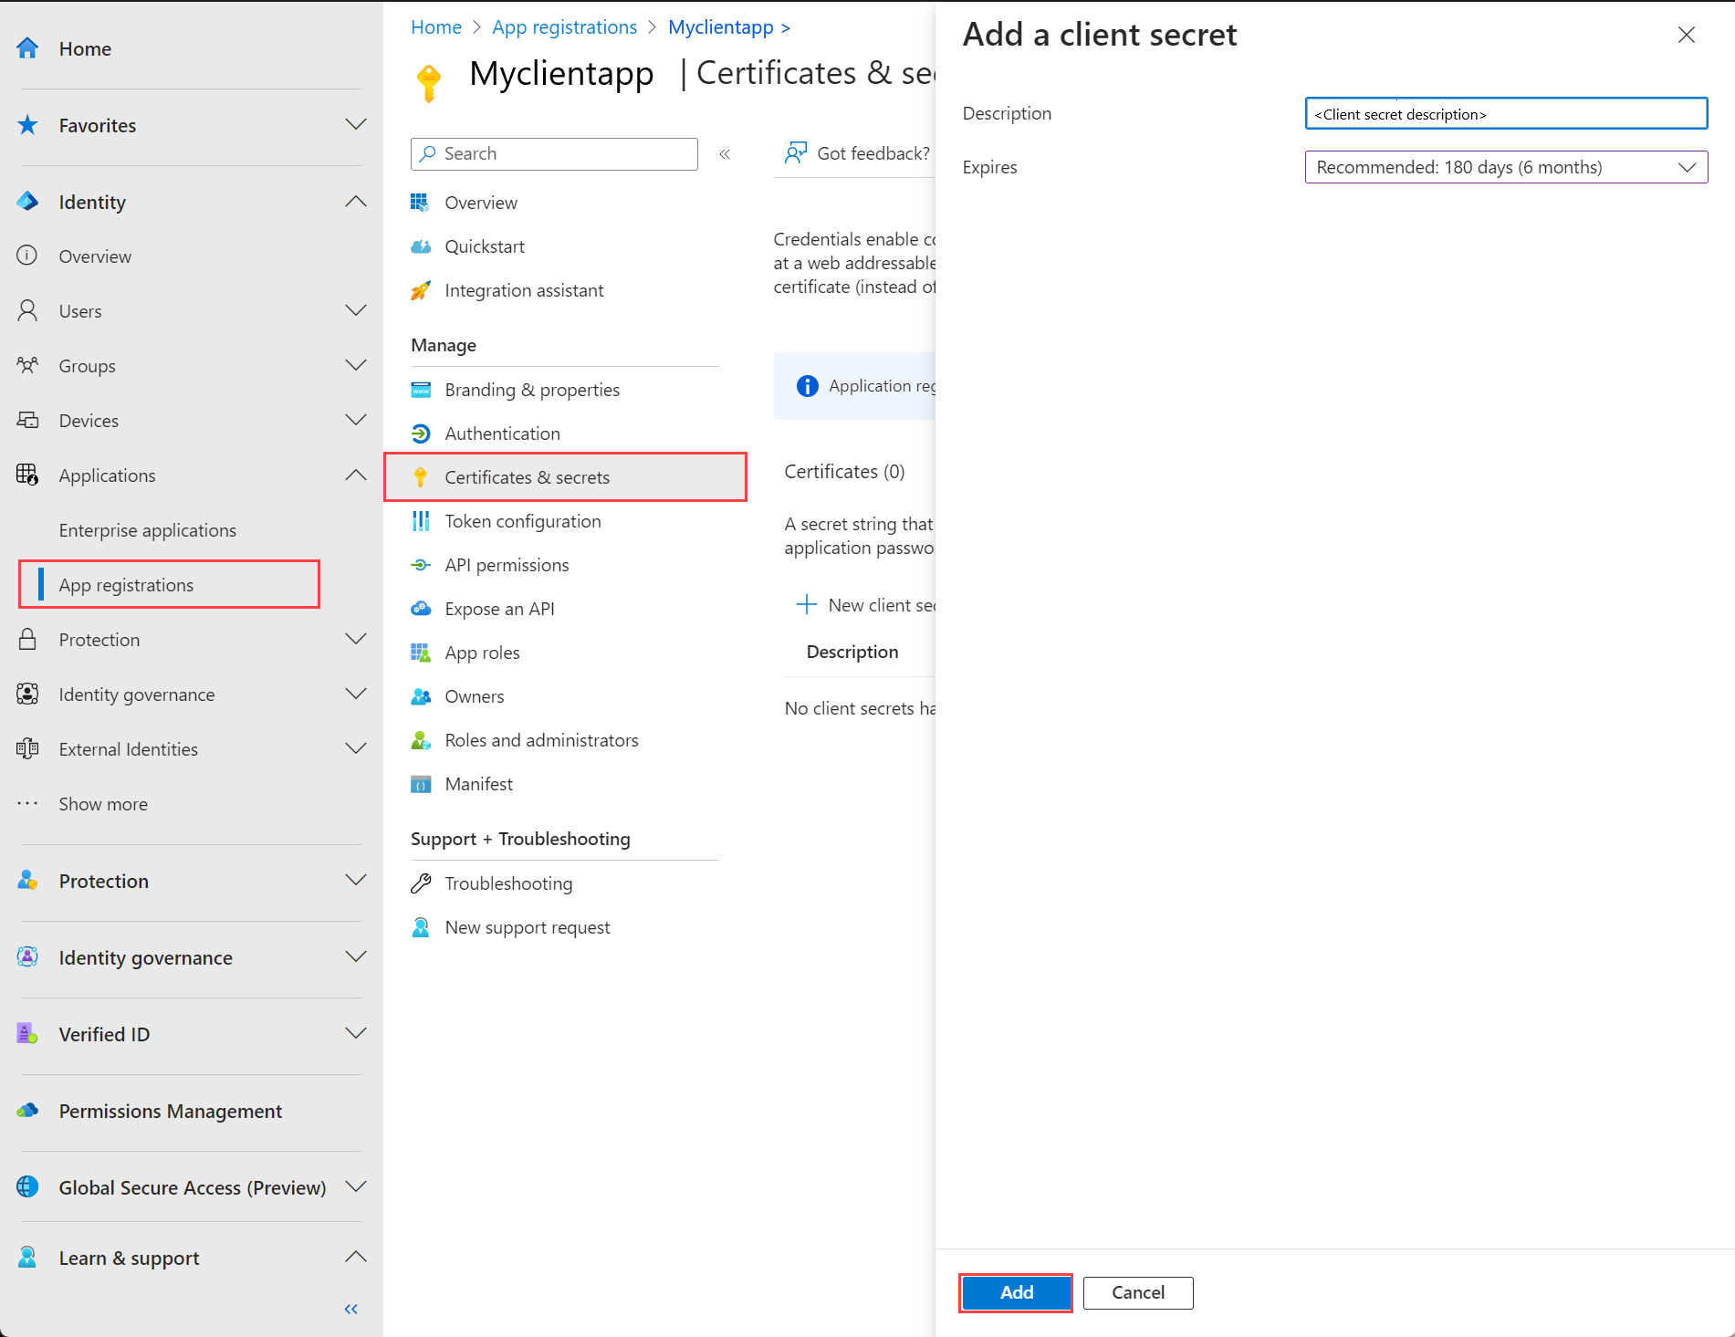1735x1337 pixels.
Task: Select the App roles icon
Action: [421, 652]
